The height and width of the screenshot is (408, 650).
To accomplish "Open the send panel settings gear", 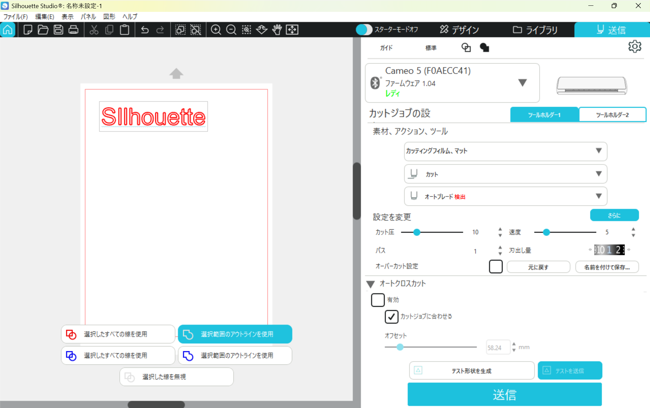I will (x=634, y=46).
